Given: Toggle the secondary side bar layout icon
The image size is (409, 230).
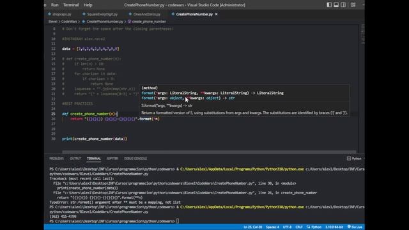Looking at the screenshot, I should coord(343,5).
